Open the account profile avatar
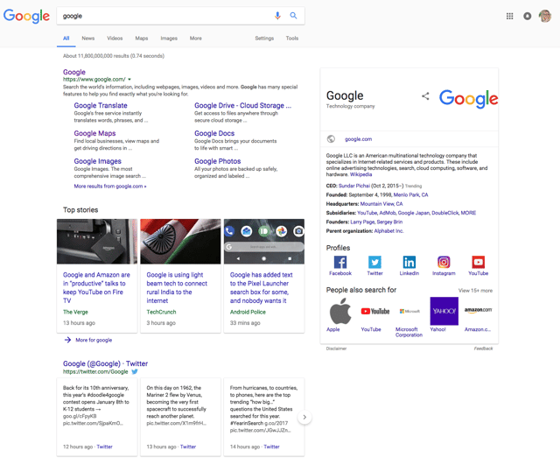Viewport: 560px width, 465px height. [545, 16]
